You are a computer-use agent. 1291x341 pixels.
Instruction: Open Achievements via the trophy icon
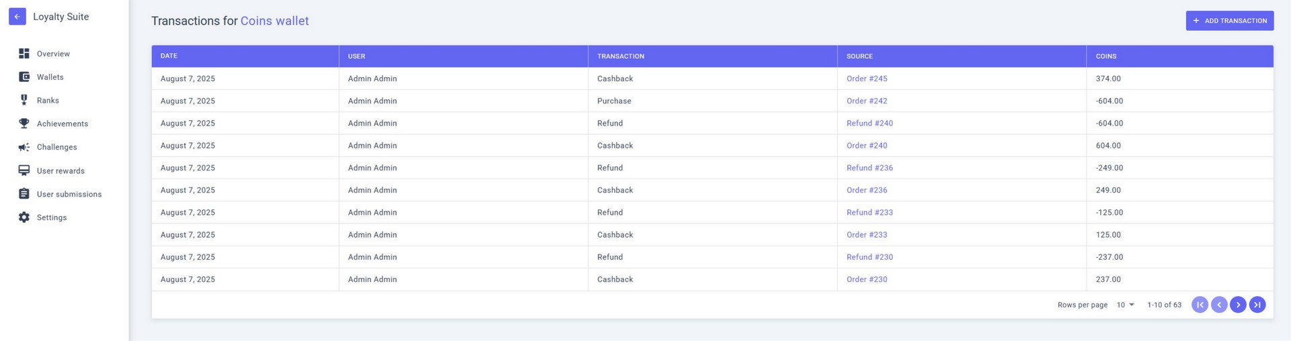24,124
